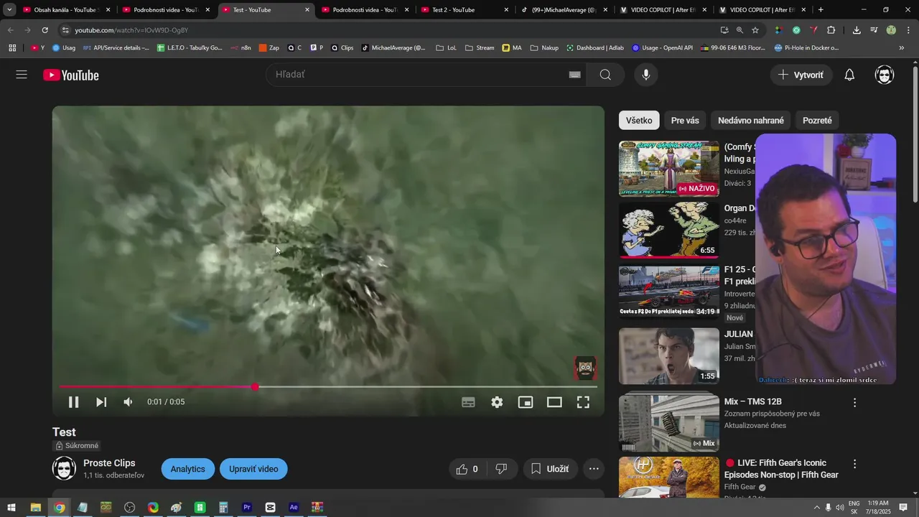Viewport: 919px width, 517px height.
Task: Open options for Fifth Gear live video
Action: point(854,464)
